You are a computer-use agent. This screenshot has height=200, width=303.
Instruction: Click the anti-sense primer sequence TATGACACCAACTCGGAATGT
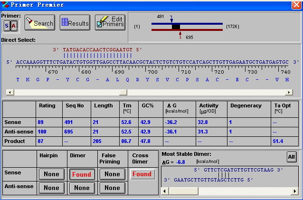coord(97,50)
